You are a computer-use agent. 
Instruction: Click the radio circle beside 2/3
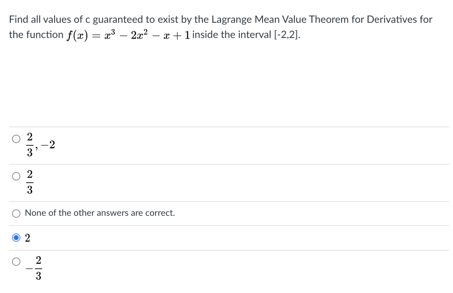coord(16,176)
